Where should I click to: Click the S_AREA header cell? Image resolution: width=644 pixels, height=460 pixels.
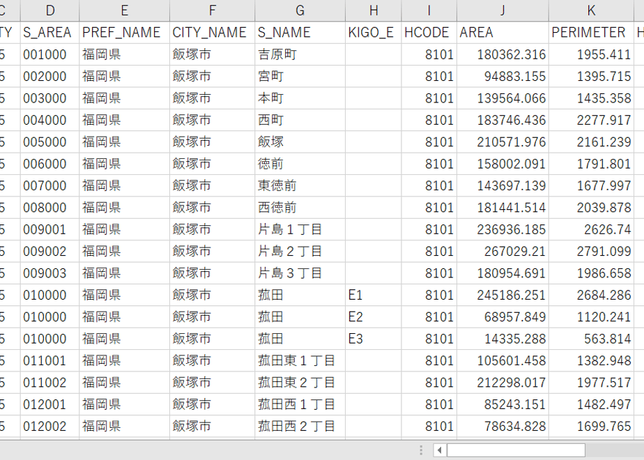49,33
